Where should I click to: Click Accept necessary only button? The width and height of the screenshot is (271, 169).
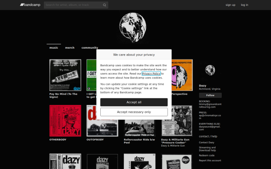click(134, 112)
